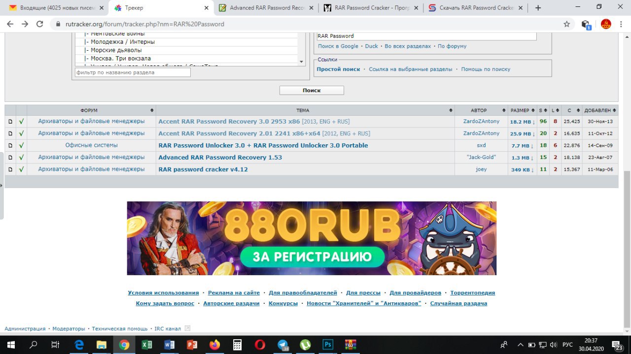631x354 pixels.
Task: Sort results by the Автор column
Action: point(481,110)
